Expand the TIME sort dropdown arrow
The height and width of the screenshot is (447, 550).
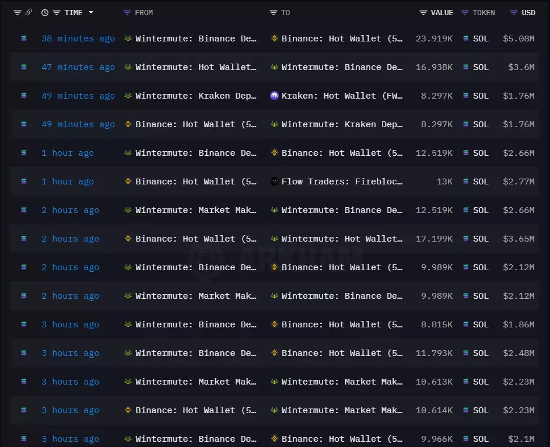pyautogui.click(x=91, y=12)
